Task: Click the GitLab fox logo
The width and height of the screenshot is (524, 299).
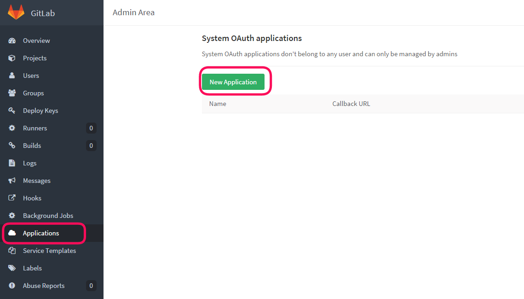Action: coord(16,12)
